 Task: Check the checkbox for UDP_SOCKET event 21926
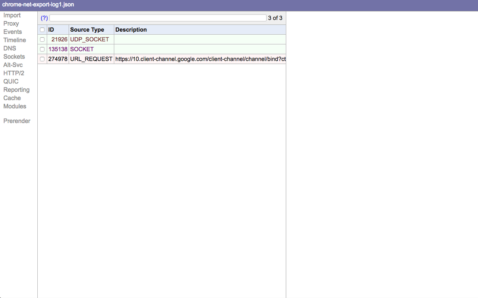pos(42,39)
